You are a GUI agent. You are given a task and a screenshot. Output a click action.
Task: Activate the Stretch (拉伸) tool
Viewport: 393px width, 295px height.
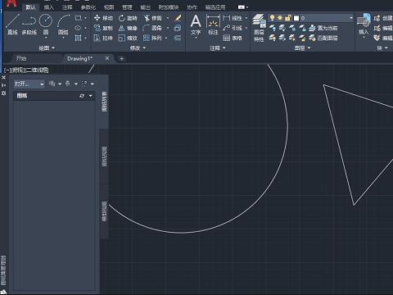coord(103,38)
